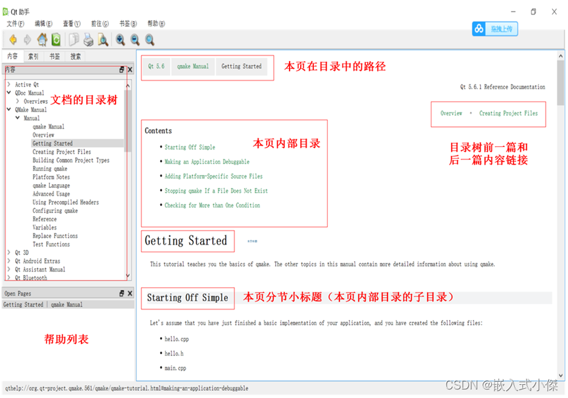
Task: Expand the Active Qt tree node
Action: click(x=9, y=85)
